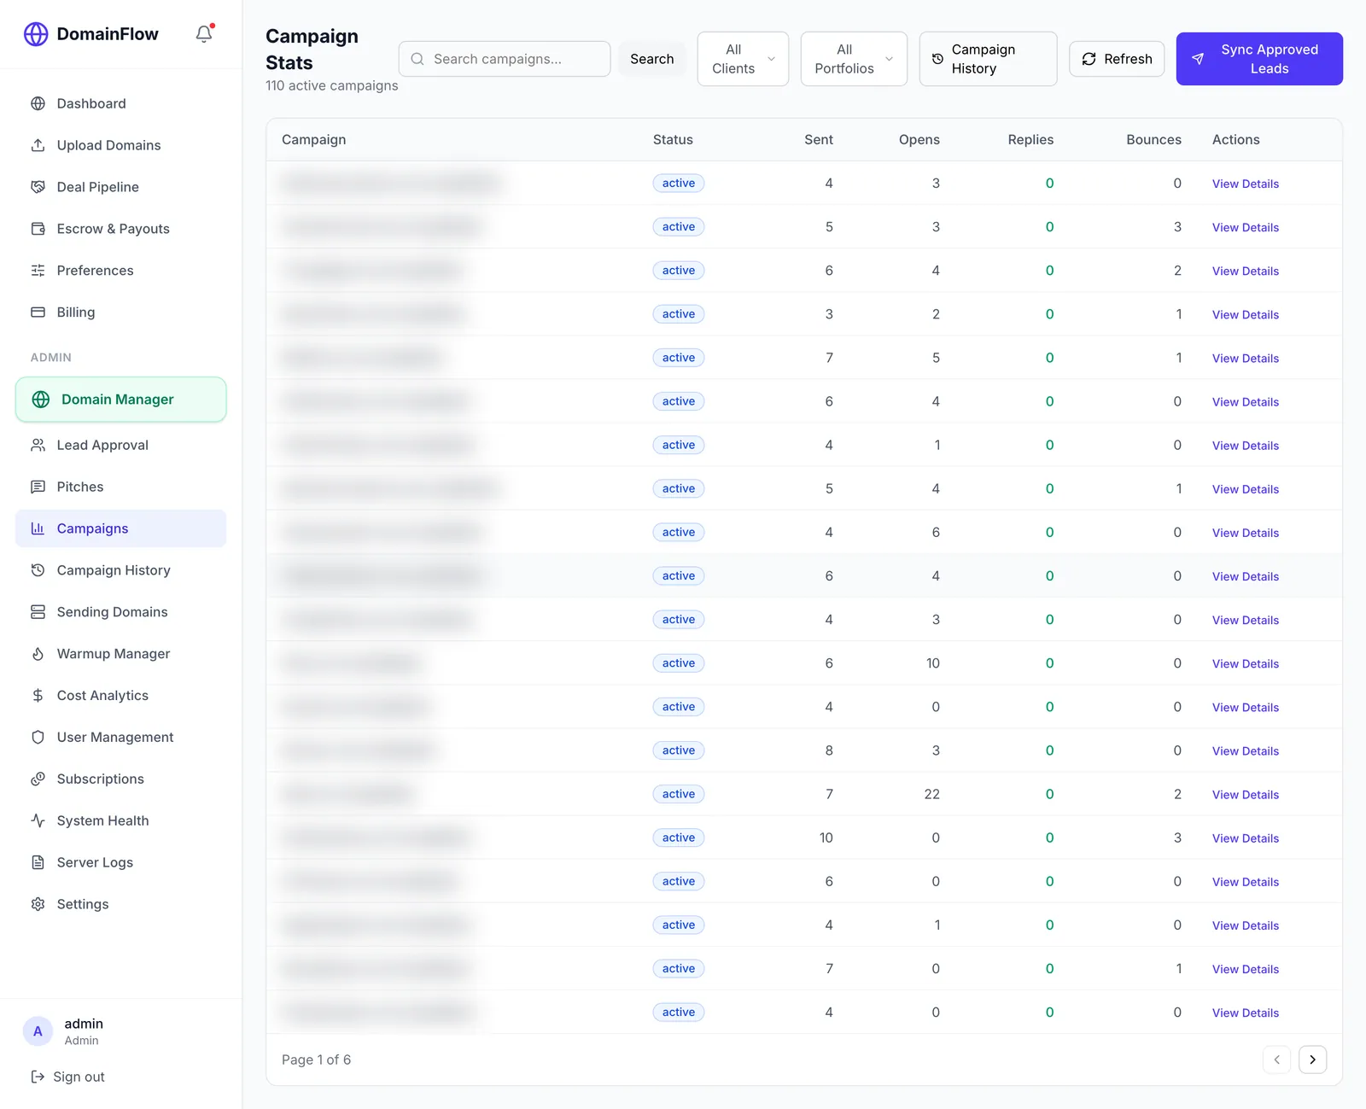Open Upload Domains in the sidebar

(x=120, y=145)
